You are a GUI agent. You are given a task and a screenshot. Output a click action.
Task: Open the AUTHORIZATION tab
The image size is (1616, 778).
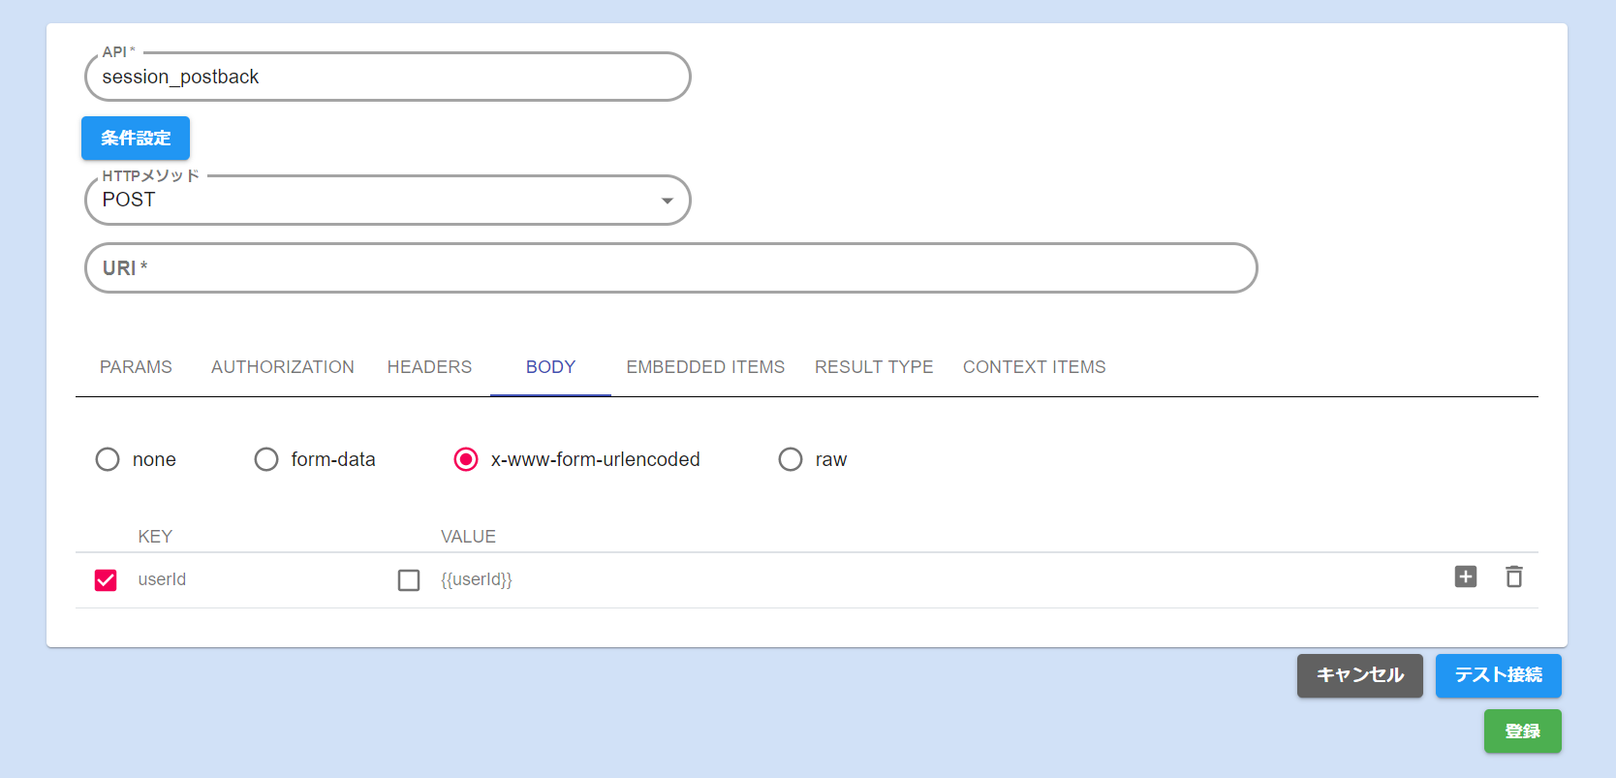click(x=283, y=367)
